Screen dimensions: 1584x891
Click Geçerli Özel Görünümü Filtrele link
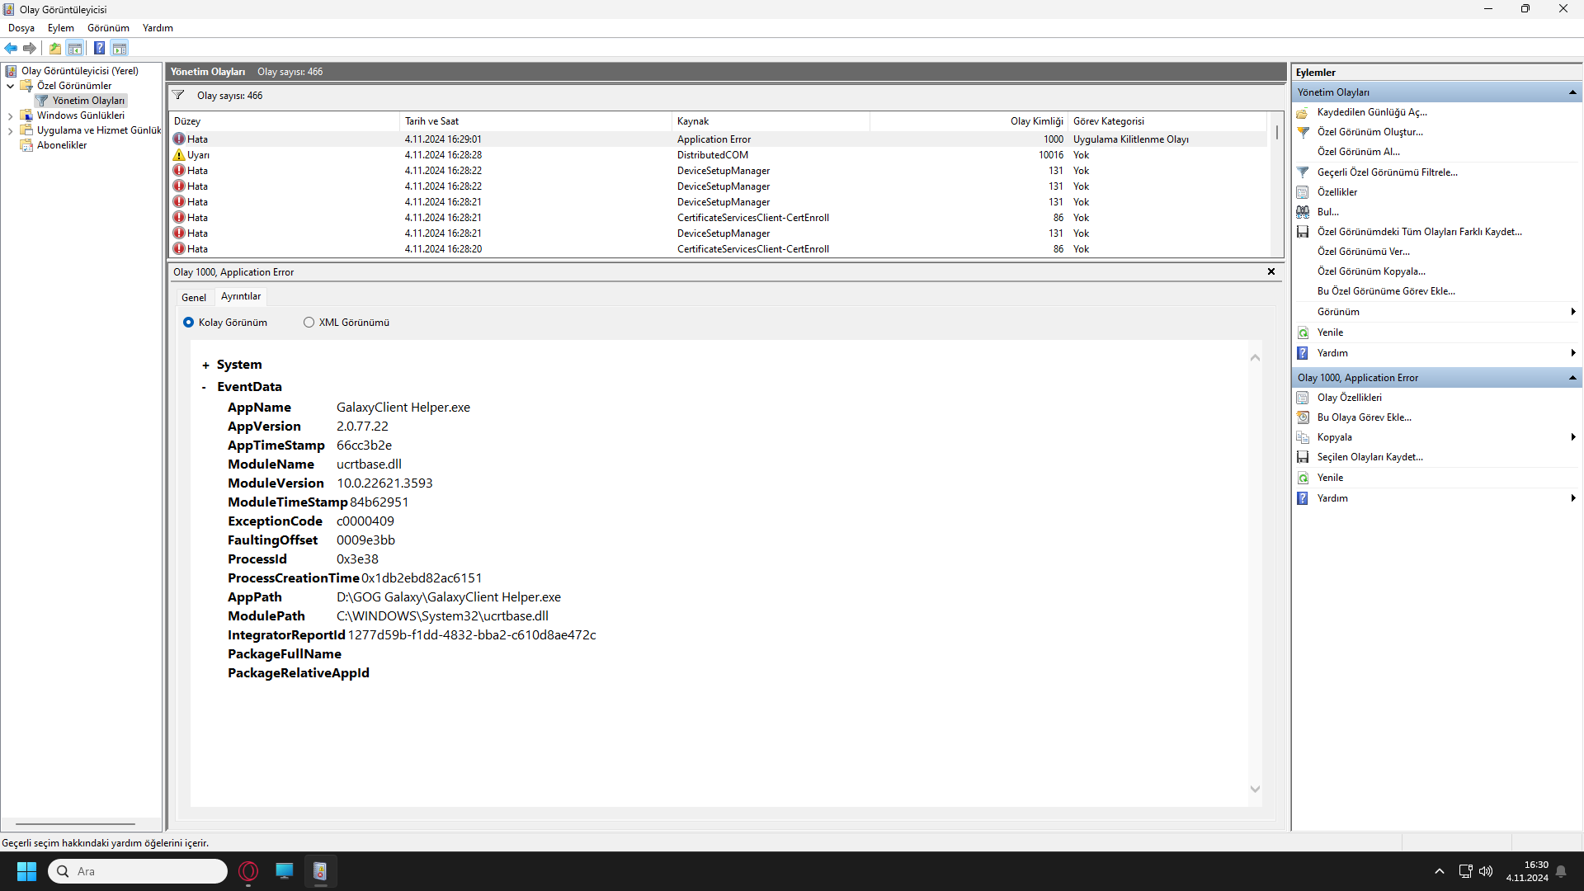(x=1387, y=172)
